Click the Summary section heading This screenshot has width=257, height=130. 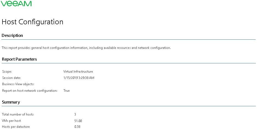(11, 102)
